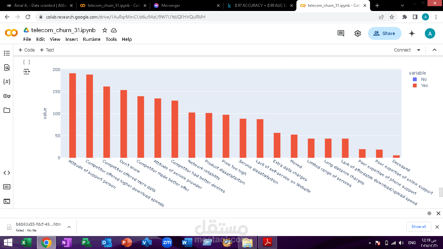Open the View menu
The width and height of the screenshot is (443, 249).
point(55,39)
